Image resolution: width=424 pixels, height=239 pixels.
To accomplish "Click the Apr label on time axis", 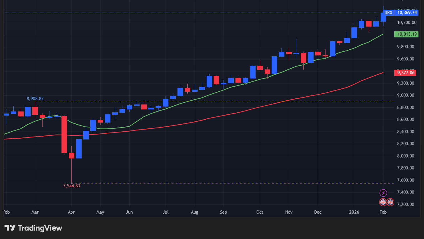I will (x=71, y=212).
